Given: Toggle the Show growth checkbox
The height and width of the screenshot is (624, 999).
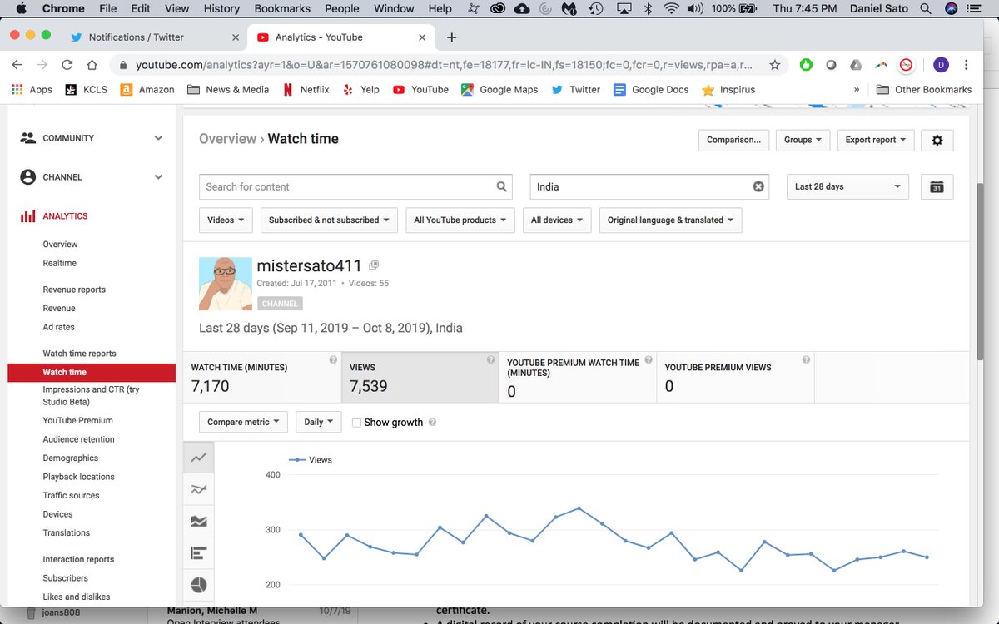Looking at the screenshot, I should point(356,423).
